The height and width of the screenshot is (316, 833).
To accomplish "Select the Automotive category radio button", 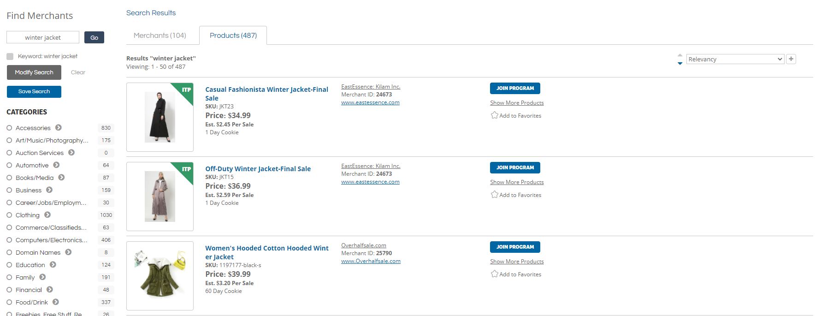I will point(9,165).
